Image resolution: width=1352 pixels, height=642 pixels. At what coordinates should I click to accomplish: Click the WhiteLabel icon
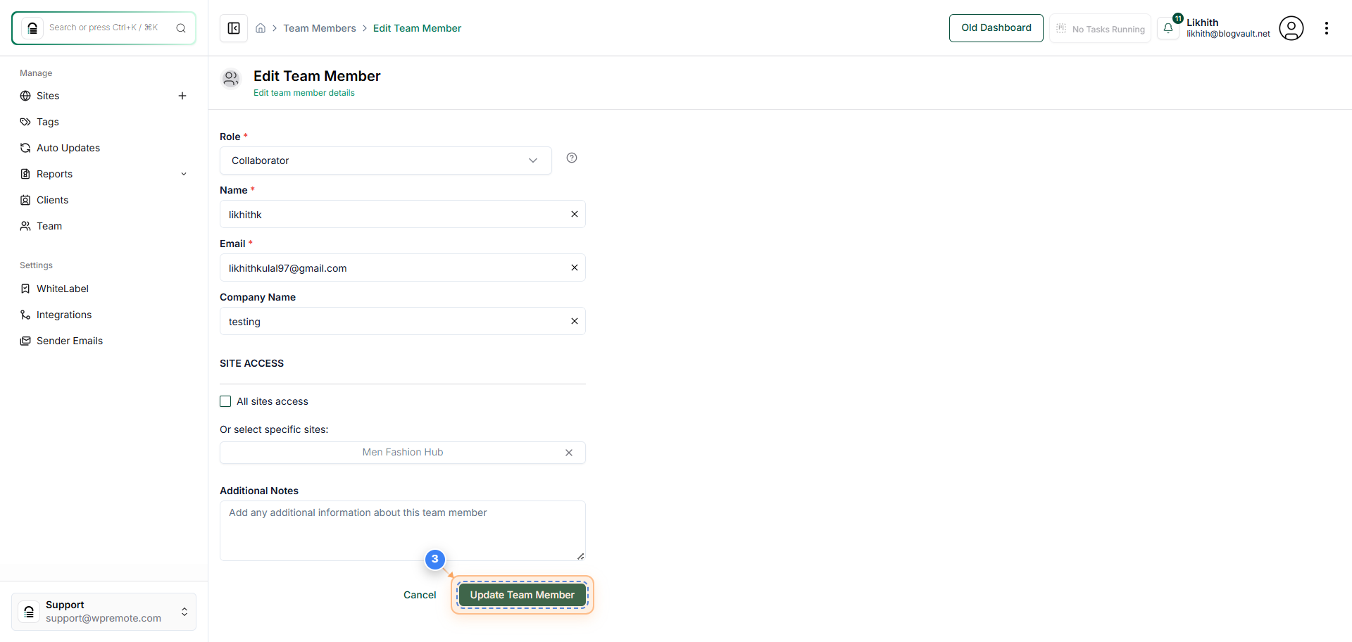[25, 289]
